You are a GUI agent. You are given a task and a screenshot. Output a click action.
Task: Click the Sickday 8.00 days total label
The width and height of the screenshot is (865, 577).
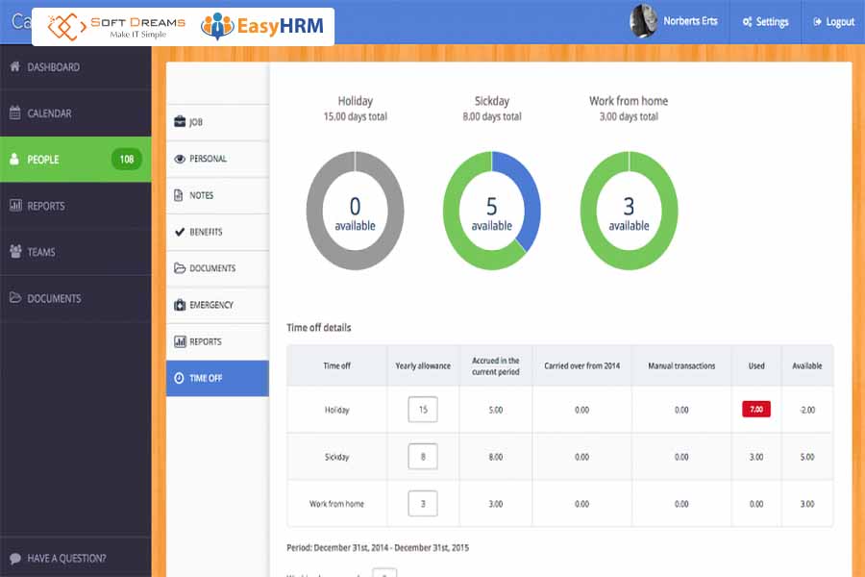491,116
